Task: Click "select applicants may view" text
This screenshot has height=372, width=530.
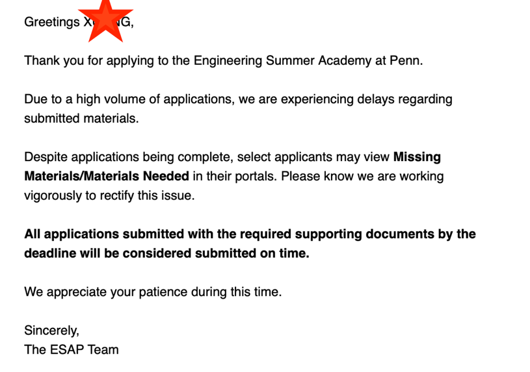Action: pos(313,157)
